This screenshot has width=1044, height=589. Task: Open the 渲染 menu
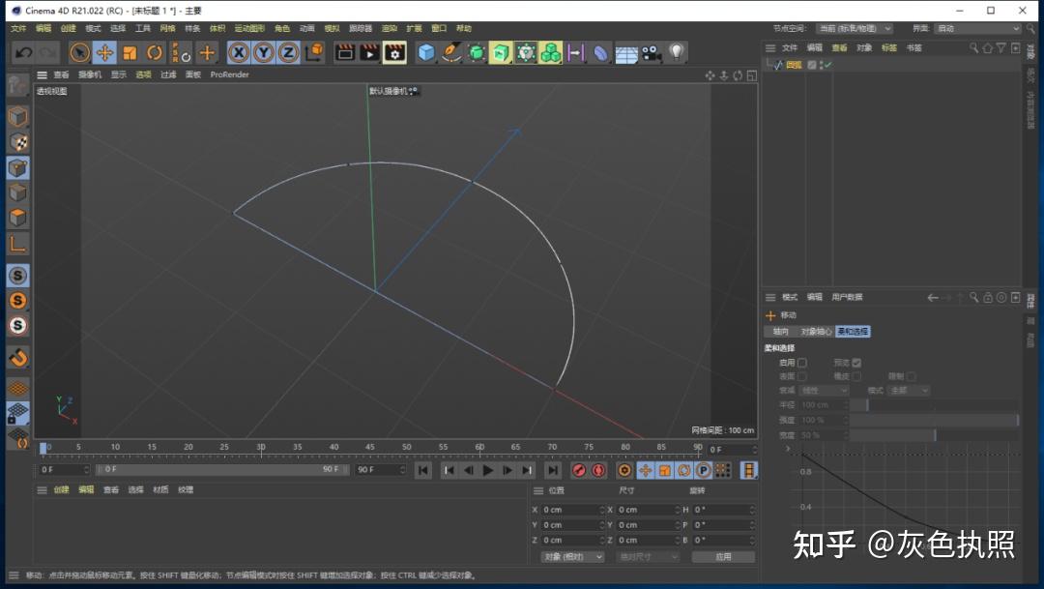coord(389,29)
